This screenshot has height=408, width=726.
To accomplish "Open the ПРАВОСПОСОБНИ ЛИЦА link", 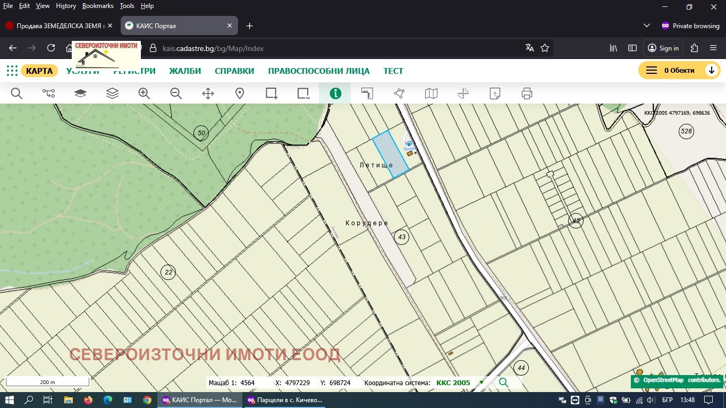I will coord(318,71).
